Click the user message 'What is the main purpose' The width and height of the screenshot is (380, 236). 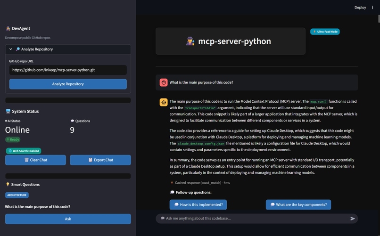click(201, 82)
